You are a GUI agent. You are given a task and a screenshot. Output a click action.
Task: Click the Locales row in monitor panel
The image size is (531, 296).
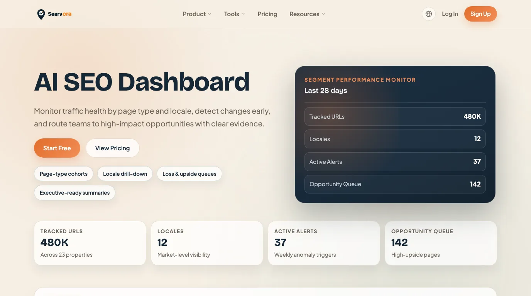click(395, 139)
